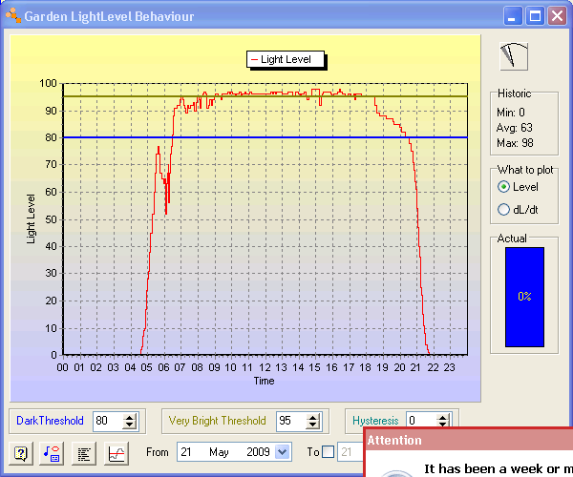Click the Attention popup title bar
Viewport: 573px width, 477px height.
click(468, 440)
